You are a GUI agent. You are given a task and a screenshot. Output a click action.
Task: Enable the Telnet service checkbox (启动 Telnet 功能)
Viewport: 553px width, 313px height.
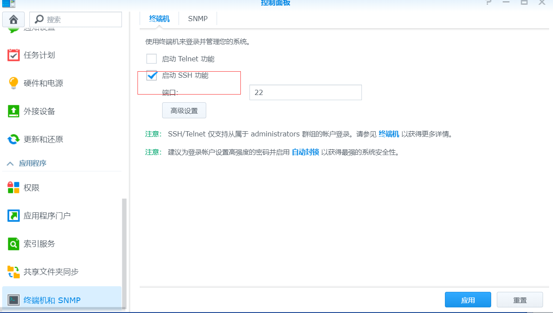[151, 59]
